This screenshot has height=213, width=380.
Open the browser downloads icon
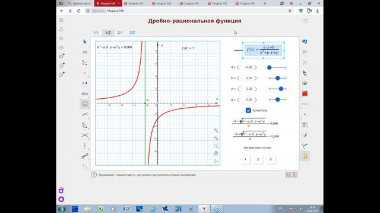pos(318,11)
